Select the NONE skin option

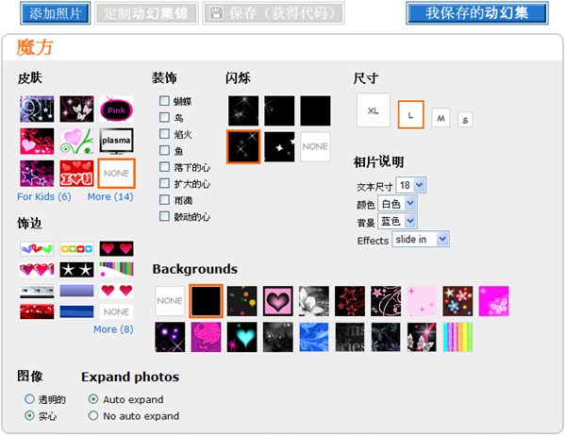[116, 174]
